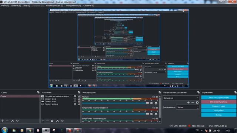Click the Запустить трансляцию button
Screen dimensions: 237x133
(x=218, y=98)
